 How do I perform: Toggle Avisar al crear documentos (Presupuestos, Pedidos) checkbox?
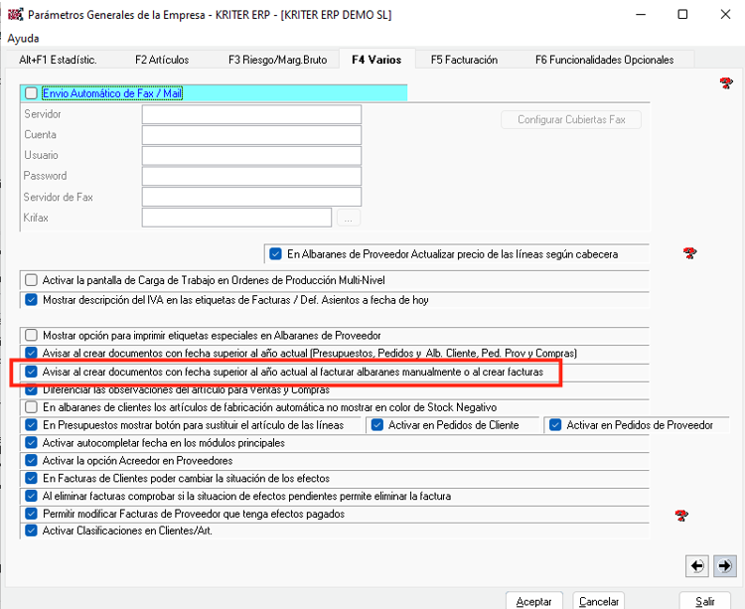32,353
